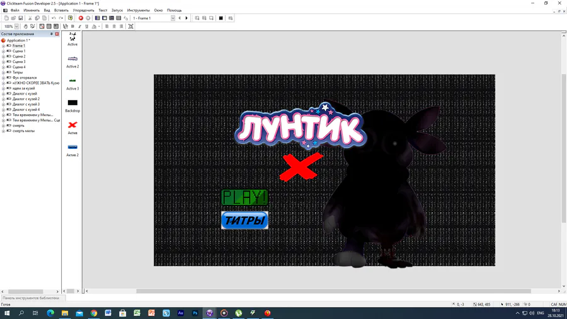Open the help contents icon
This screenshot has width=567, height=319.
pyautogui.click(x=70, y=18)
